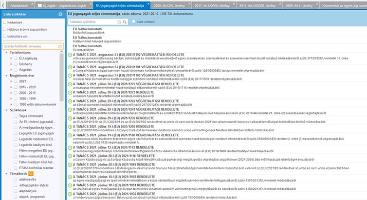The width and height of the screenshot is (367, 200).
Task: Click clock icon of regulation 2021/1069
Action: tap(70, 165)
